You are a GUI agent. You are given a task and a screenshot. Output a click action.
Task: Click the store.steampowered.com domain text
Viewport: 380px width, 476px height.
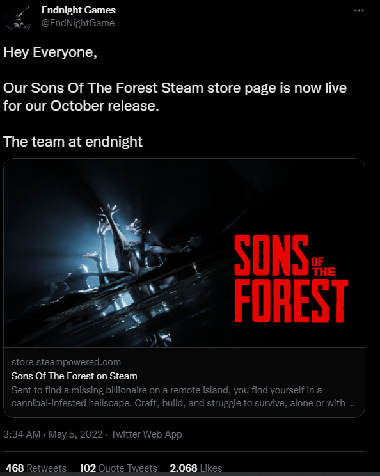tap(66, 362)
